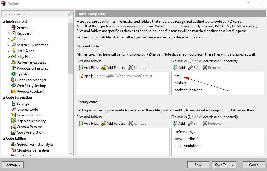Click the options tree scroll up arrow

pyautogui.click(x=71, y=21)
